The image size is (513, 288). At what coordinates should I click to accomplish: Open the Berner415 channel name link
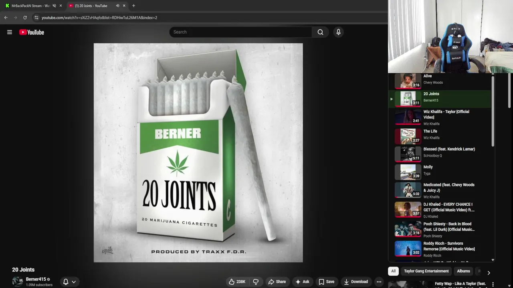pyautogui.click(x=36, y=279)
